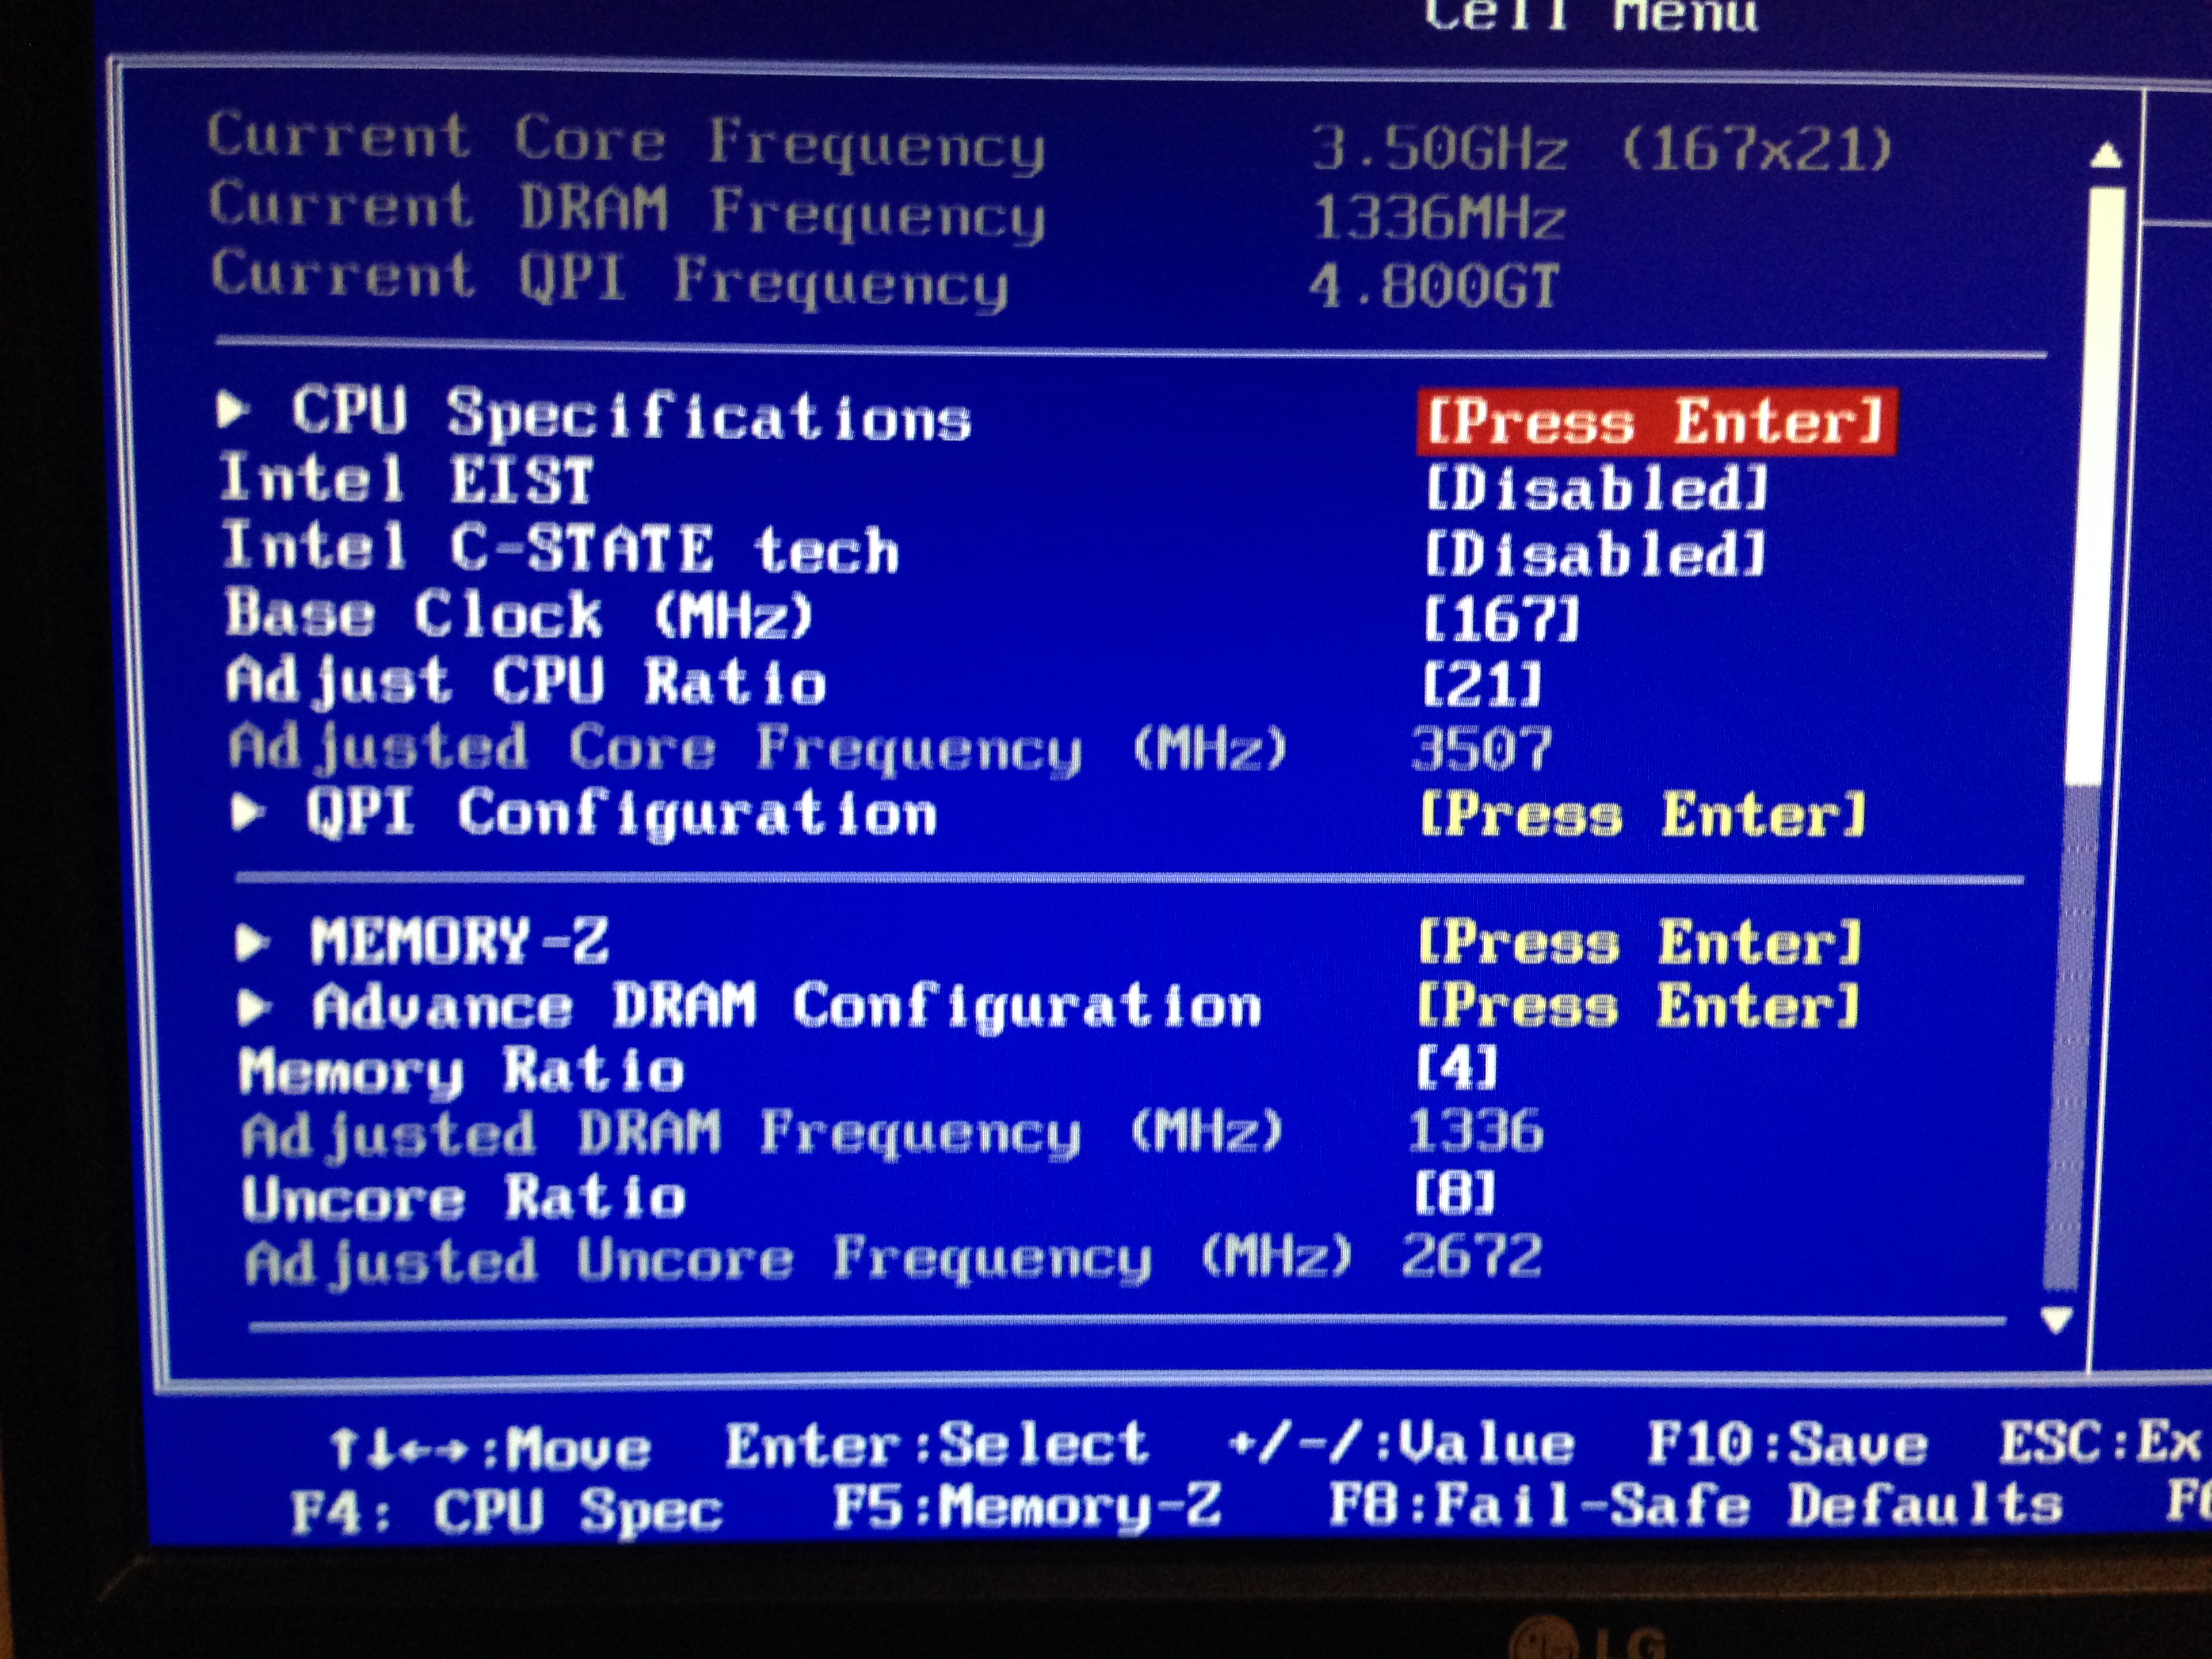Select the Uncore Ratio value 8
The width and height of the screenshot is (2212, 1659).
point(1454,1193)
